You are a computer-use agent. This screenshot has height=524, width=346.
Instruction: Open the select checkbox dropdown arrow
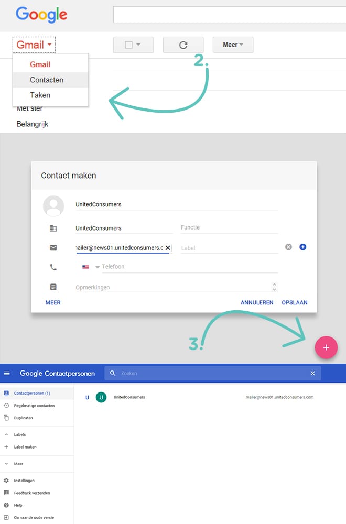(x=138, y=45)
